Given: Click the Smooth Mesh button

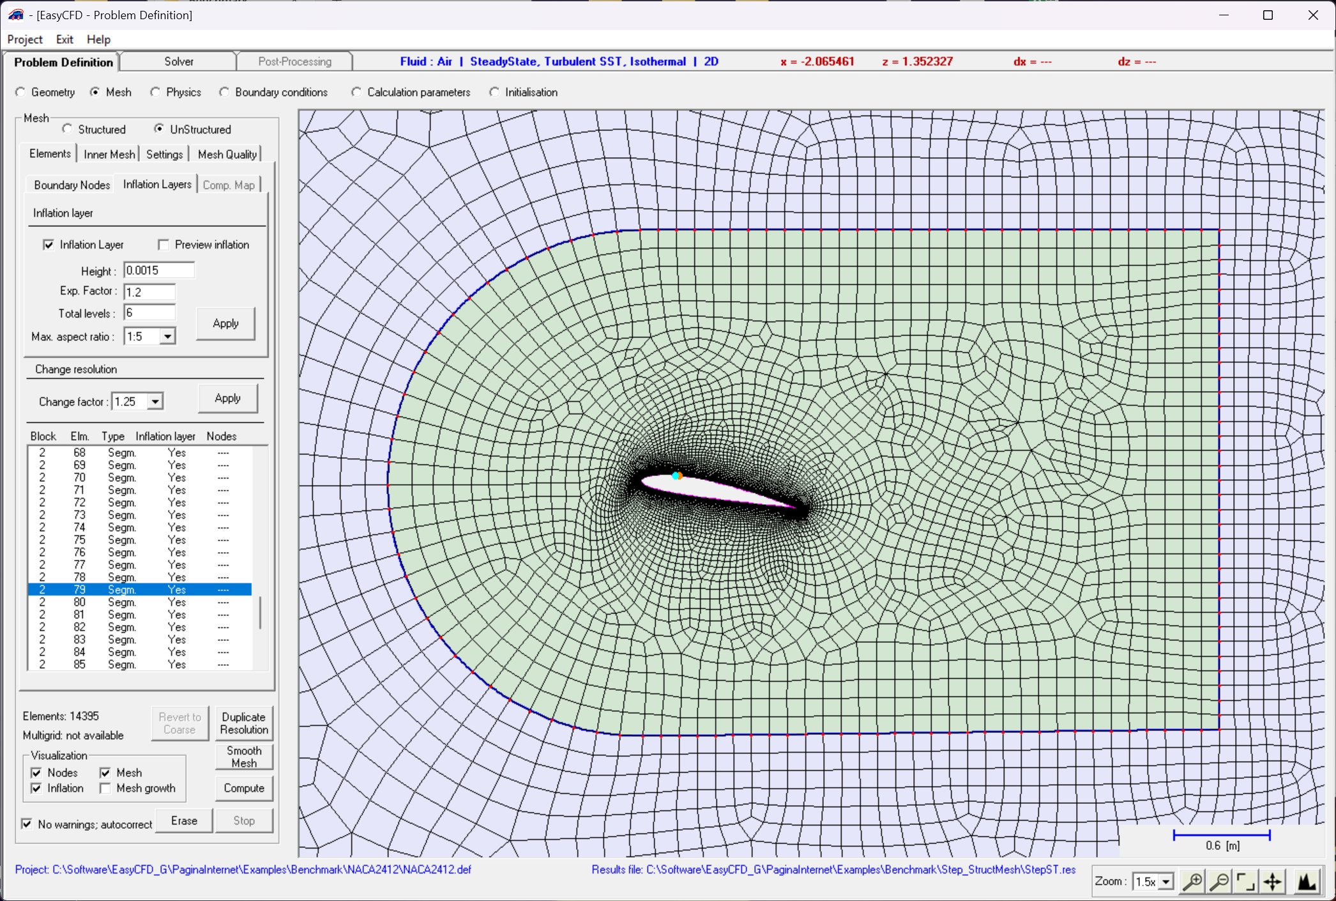Looking at the screenshot, I should (244, 757).
